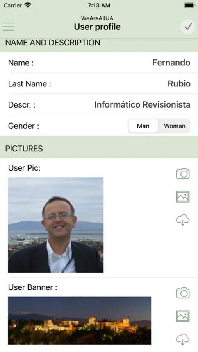
Task: Take user pic with camera icon
Action: click(x=182, y=174)
